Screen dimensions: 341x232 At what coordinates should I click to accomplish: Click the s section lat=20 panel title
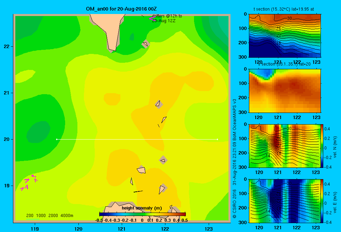pyautogui.click(x=284, y=64)
